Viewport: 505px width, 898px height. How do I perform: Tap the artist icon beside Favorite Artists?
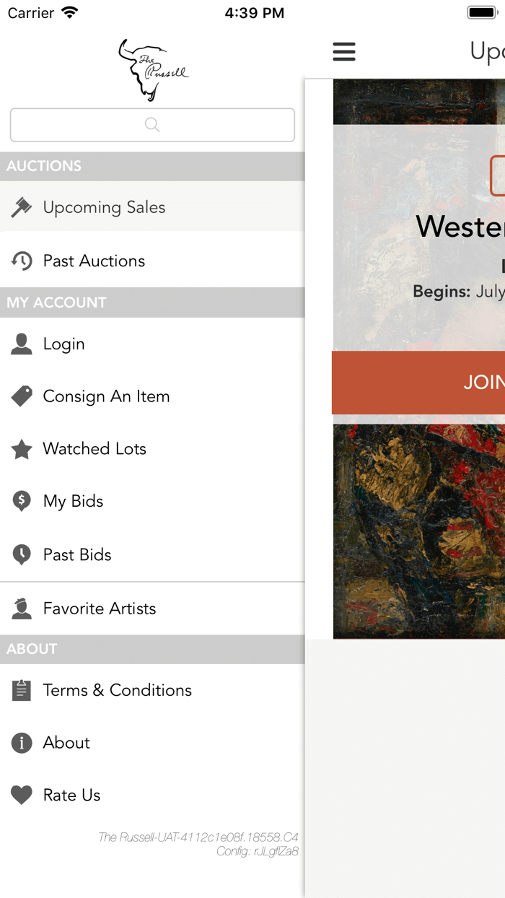pyautogui.click(x=22, y=609)
